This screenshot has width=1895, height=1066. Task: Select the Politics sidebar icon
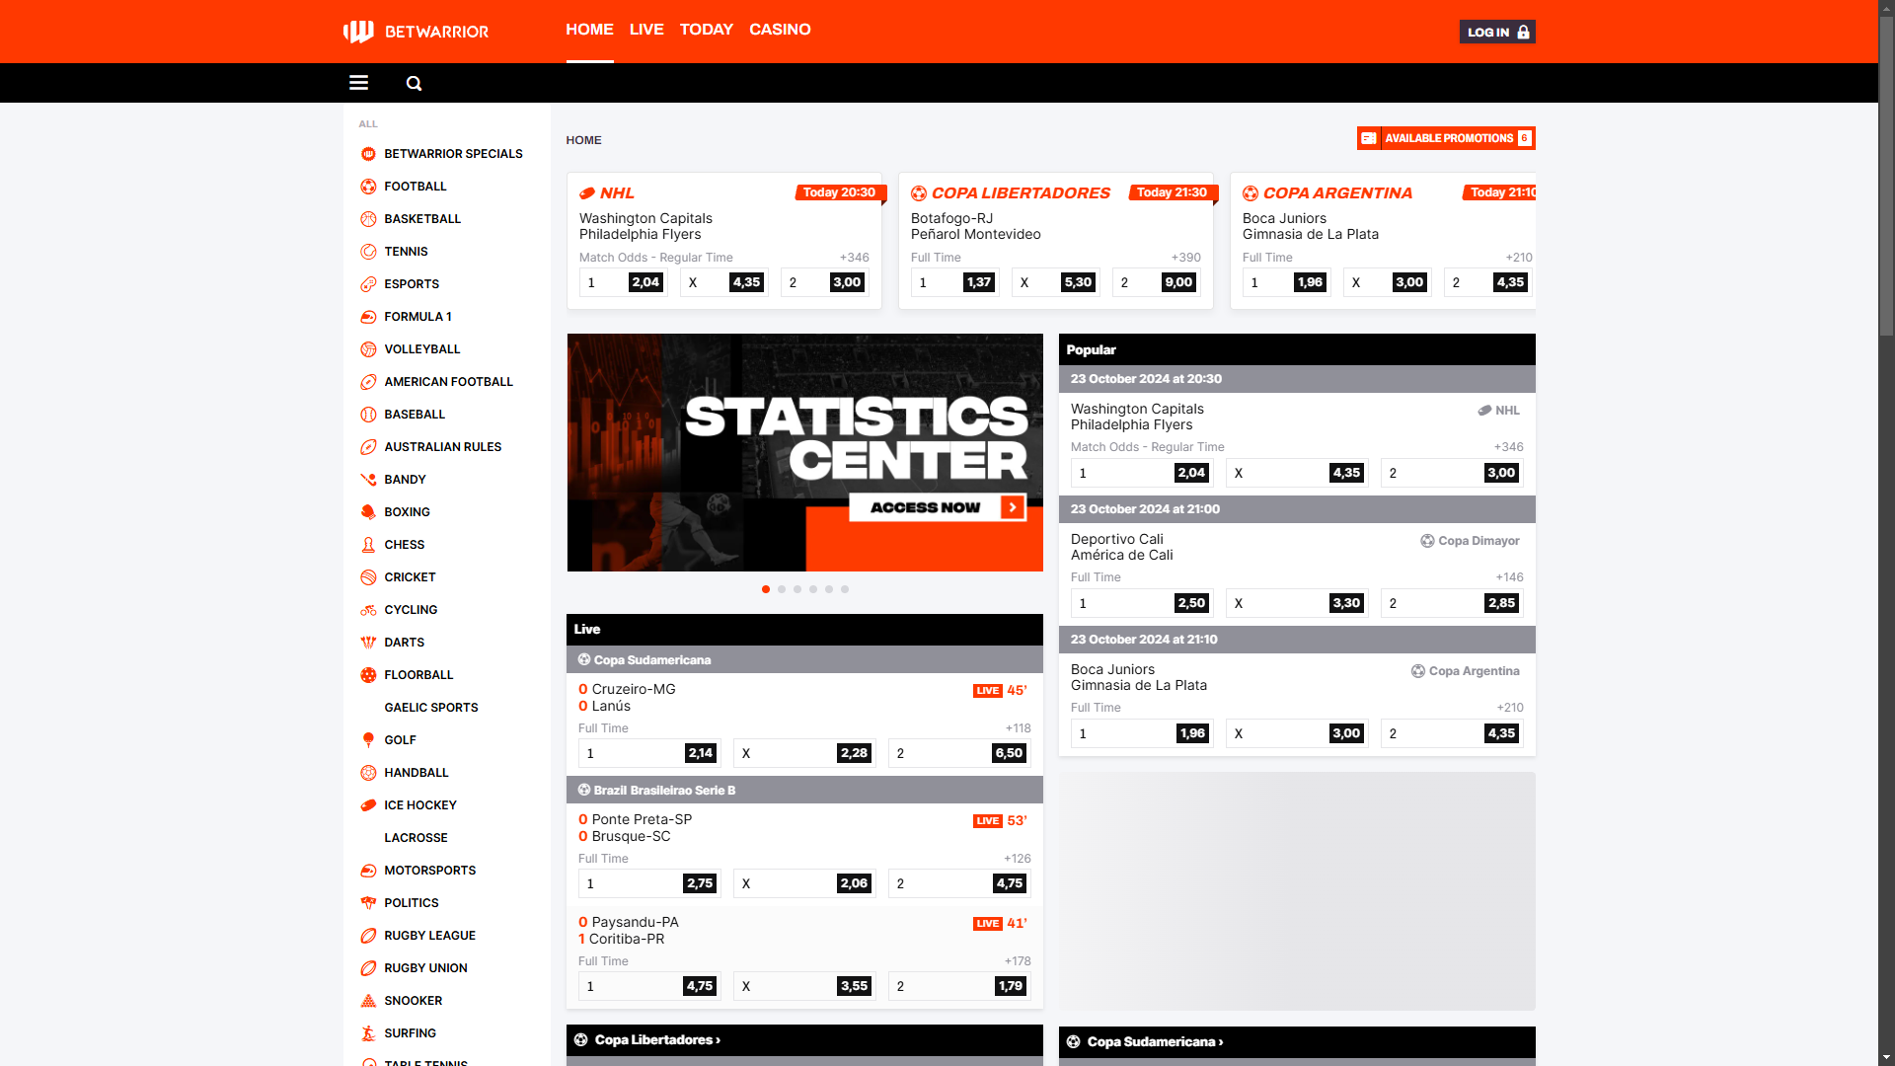[368, 903]
